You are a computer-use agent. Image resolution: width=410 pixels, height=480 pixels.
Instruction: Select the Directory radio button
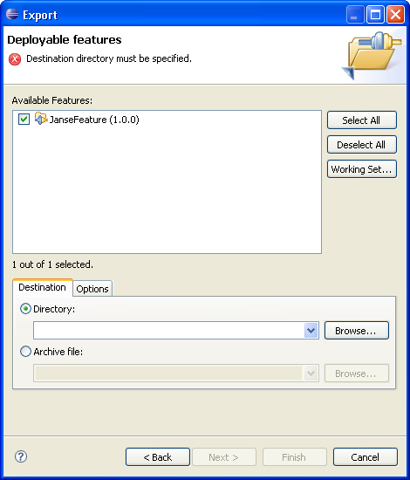pos(25,309)
